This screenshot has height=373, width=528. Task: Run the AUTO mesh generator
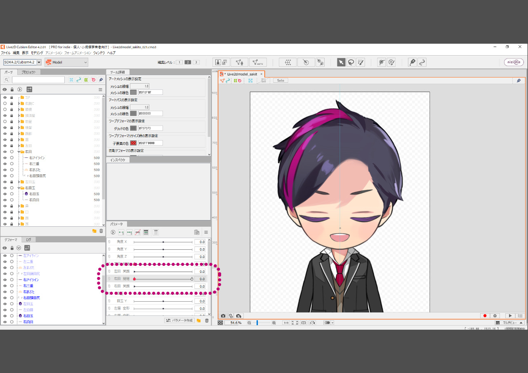tap(258, 62)
